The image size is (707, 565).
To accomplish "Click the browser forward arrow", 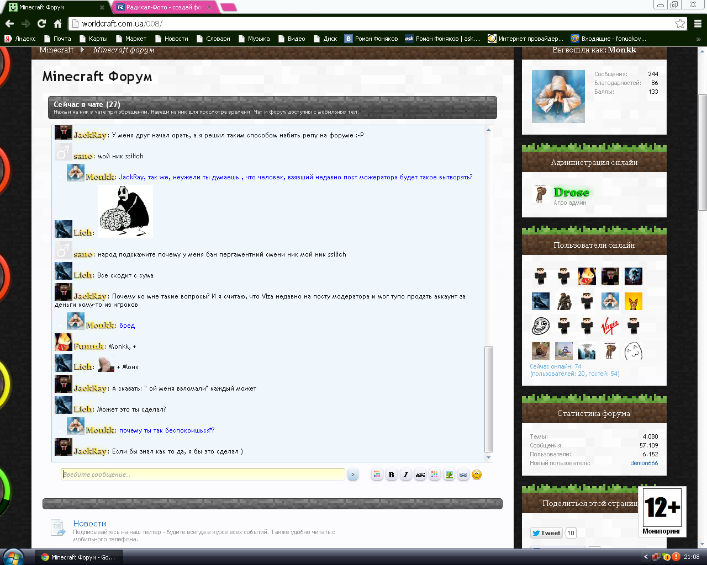I will [25, 24].
